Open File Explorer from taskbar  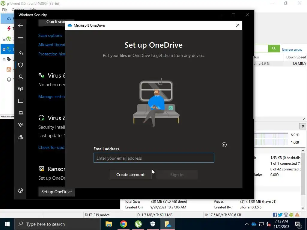(109, 224)
